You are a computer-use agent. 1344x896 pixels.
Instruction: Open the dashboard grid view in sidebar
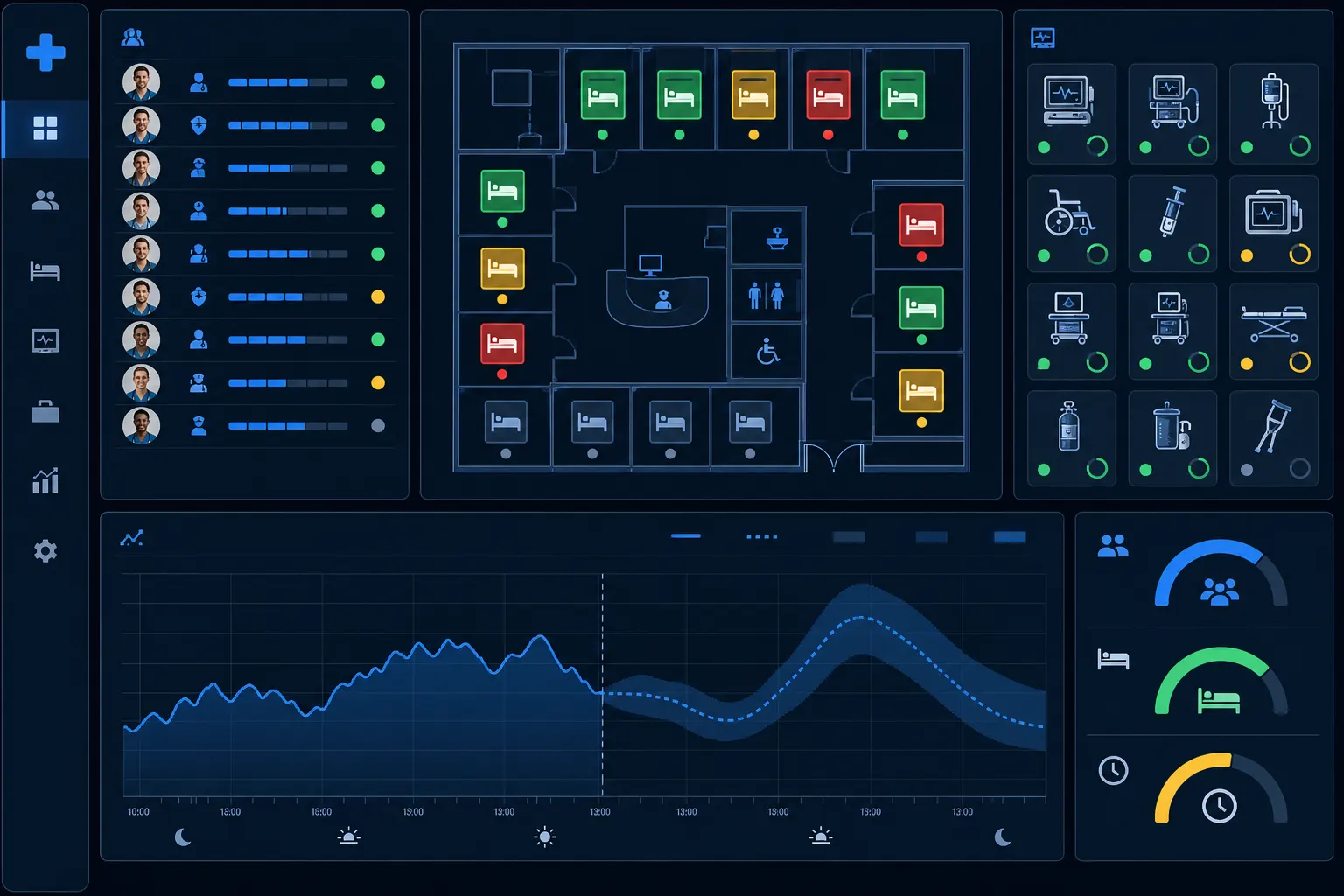click(45, 129)
